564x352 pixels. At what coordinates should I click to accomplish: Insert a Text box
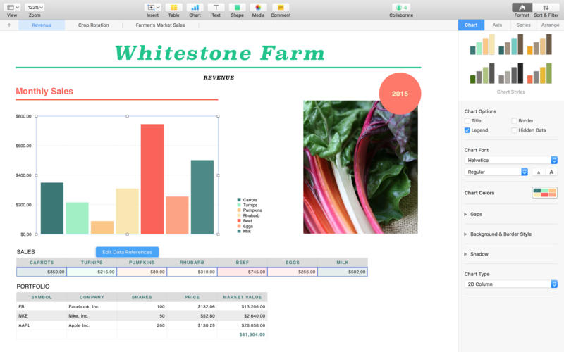pyautogui.click(x=216, y=7)
